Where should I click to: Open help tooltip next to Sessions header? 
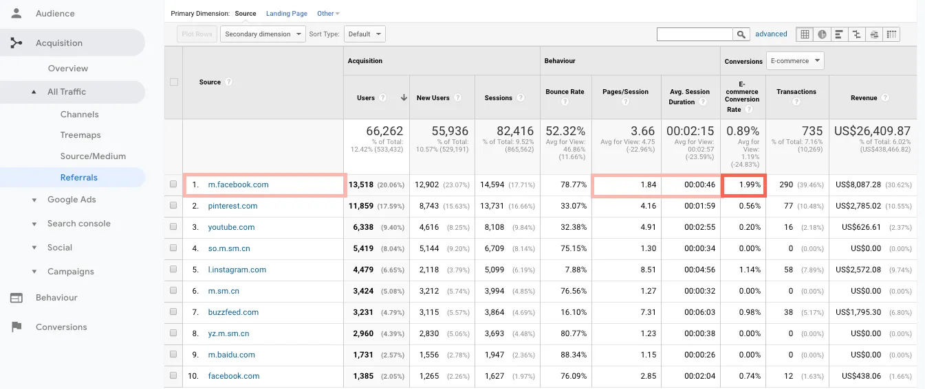coord(519,97)
